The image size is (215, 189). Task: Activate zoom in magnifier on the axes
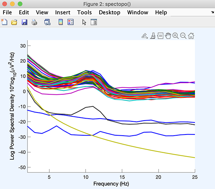pos(176,36)
